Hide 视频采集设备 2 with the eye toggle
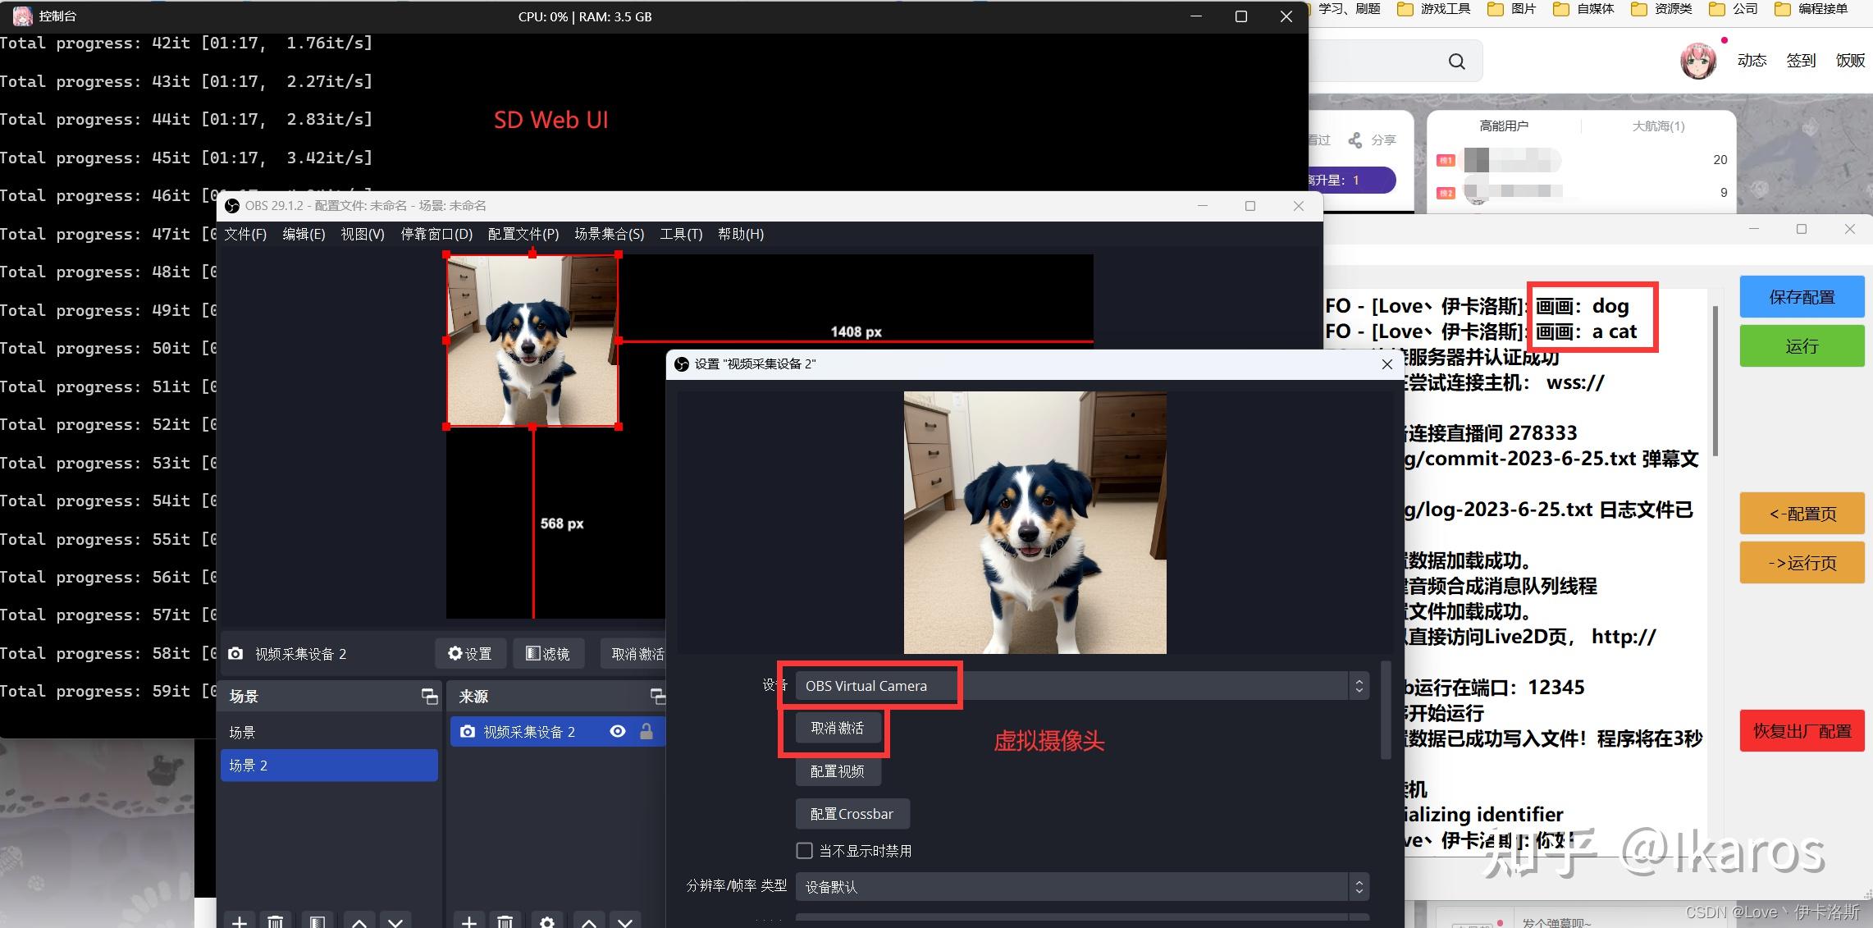1873x928 pixels. (618, 731)
